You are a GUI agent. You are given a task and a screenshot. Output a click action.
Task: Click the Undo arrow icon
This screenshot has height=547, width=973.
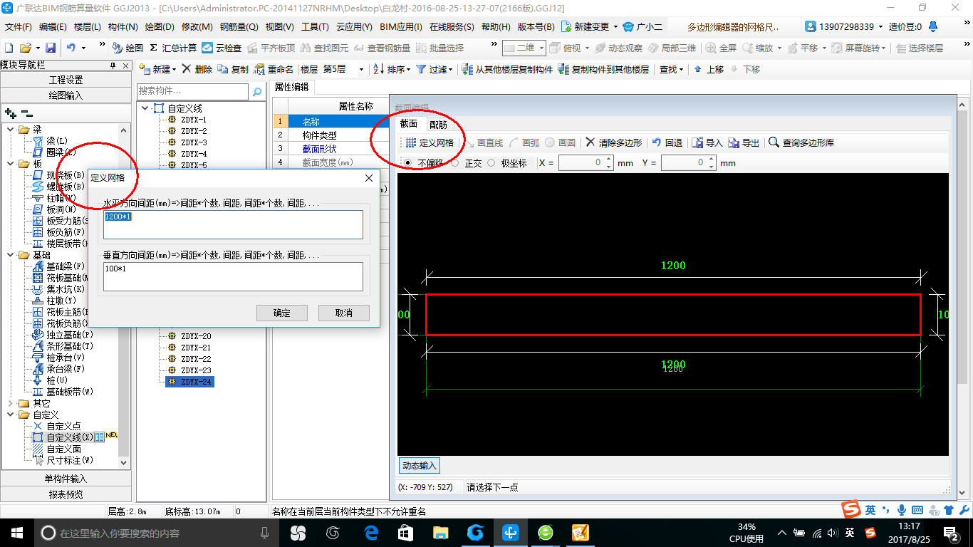71,48
